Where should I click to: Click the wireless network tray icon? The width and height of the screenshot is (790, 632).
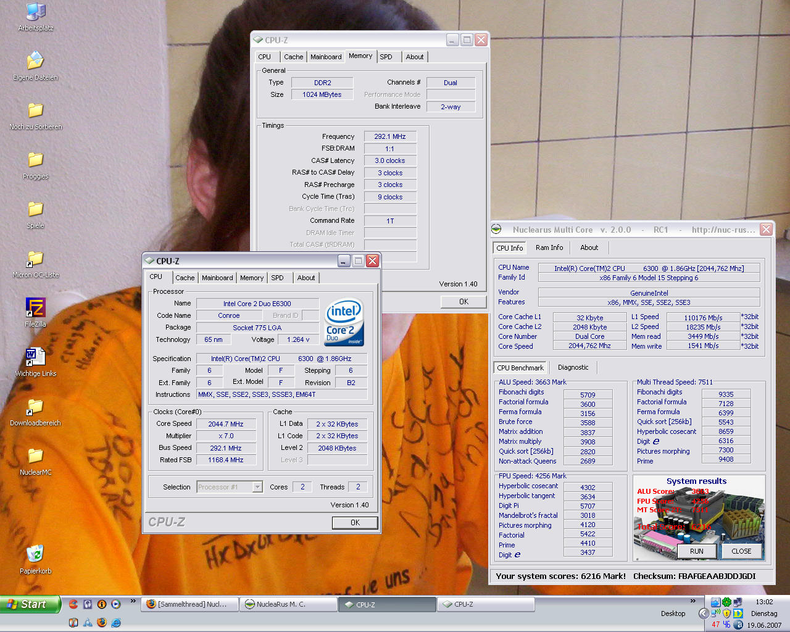pos(715,613)
